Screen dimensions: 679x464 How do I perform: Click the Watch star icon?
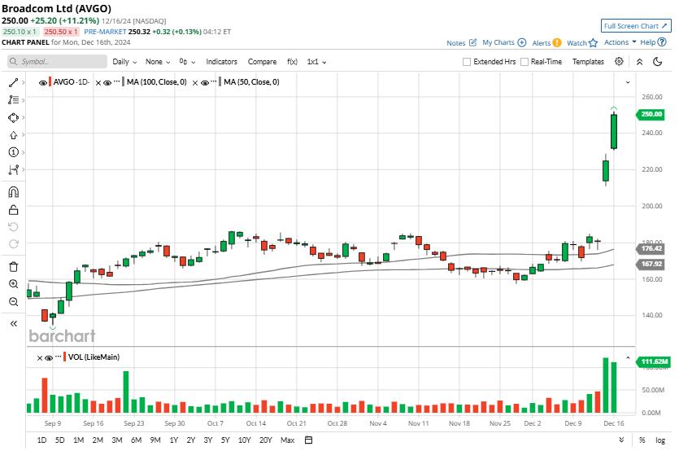pyautogui.click(x=593, y=42)
